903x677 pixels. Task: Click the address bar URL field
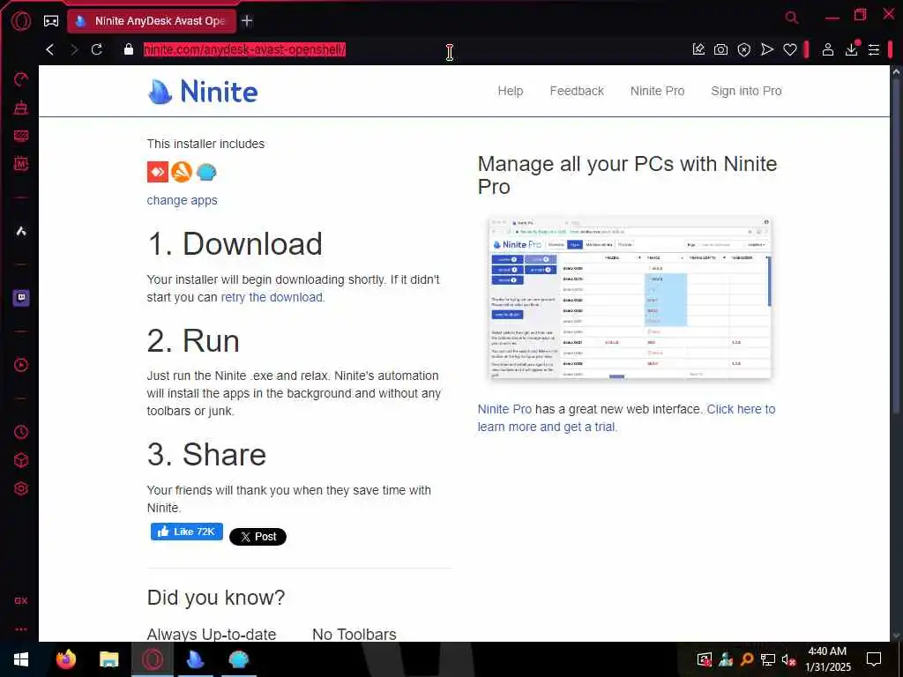(x=403, y=49)
